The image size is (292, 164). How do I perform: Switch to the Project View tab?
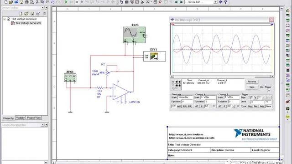coord(34,118)
